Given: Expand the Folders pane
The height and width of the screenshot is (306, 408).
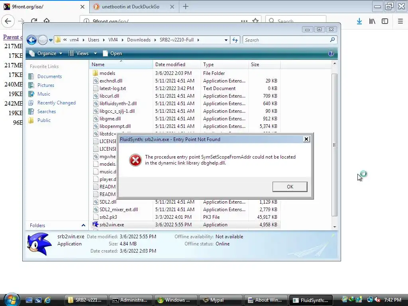Looking at the screenshot, I should tap(83, 226).
